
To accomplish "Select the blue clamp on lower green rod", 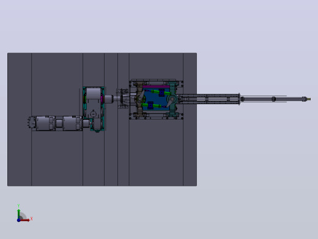I will point(150,105).
